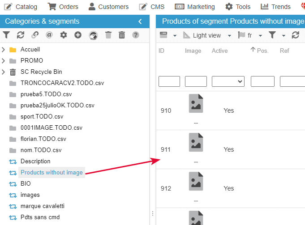305x225 pixels.
Task: Open the Marketing menu
Action: click(195, 7)
